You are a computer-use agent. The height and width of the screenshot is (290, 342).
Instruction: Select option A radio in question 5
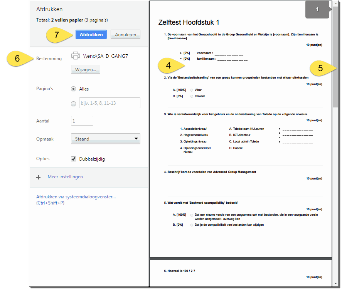point(192,215)
